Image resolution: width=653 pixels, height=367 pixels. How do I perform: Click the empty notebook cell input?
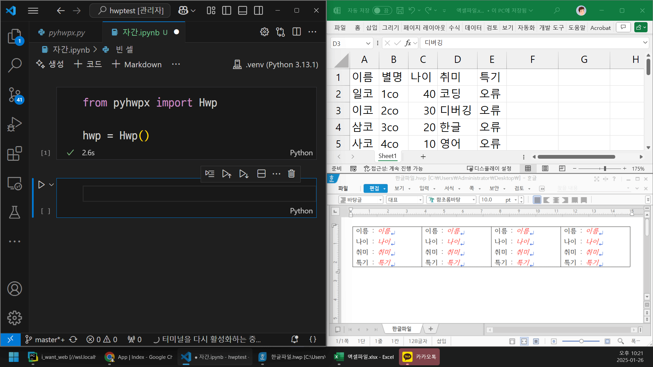[x=199, y=194]
